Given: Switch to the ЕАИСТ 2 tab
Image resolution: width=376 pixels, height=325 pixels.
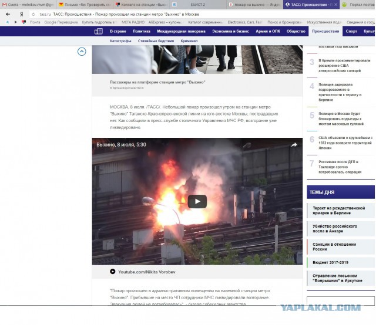Looking at the screenshot, I should [x=198, y=5].
